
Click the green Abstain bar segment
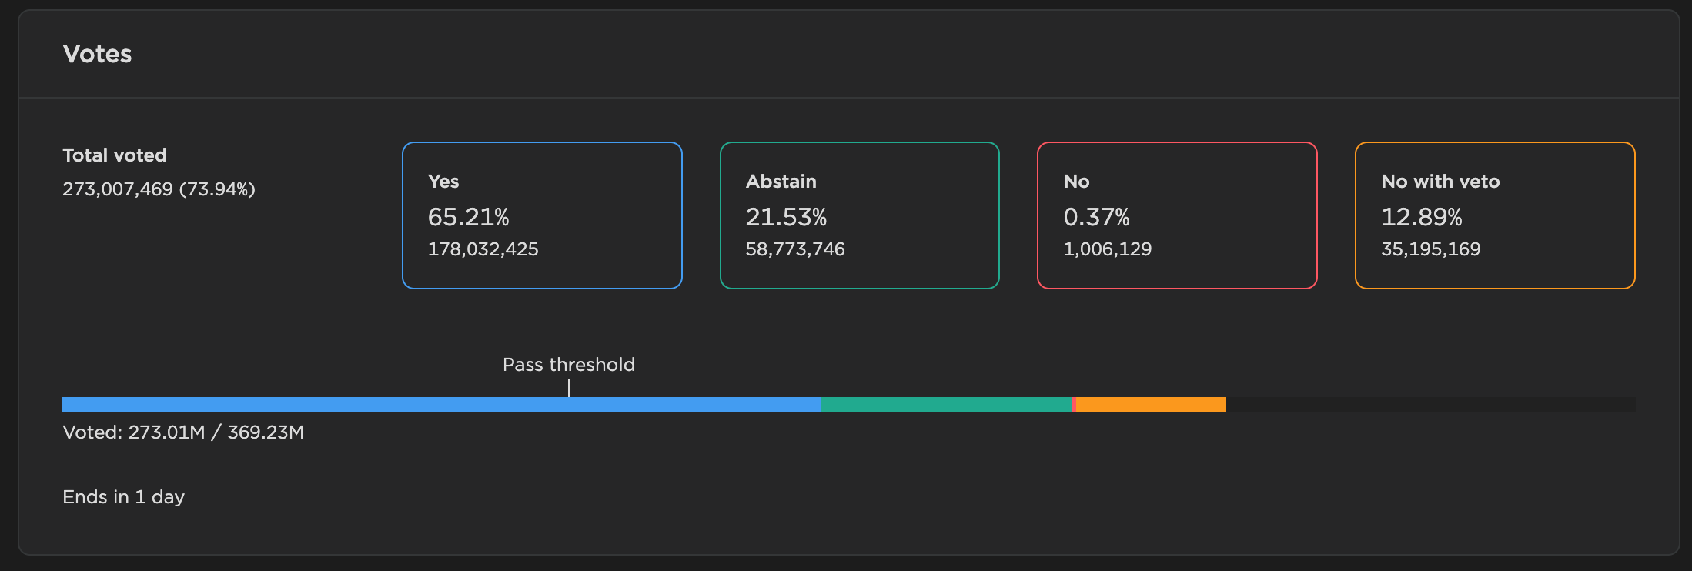[x=946, y=405]
